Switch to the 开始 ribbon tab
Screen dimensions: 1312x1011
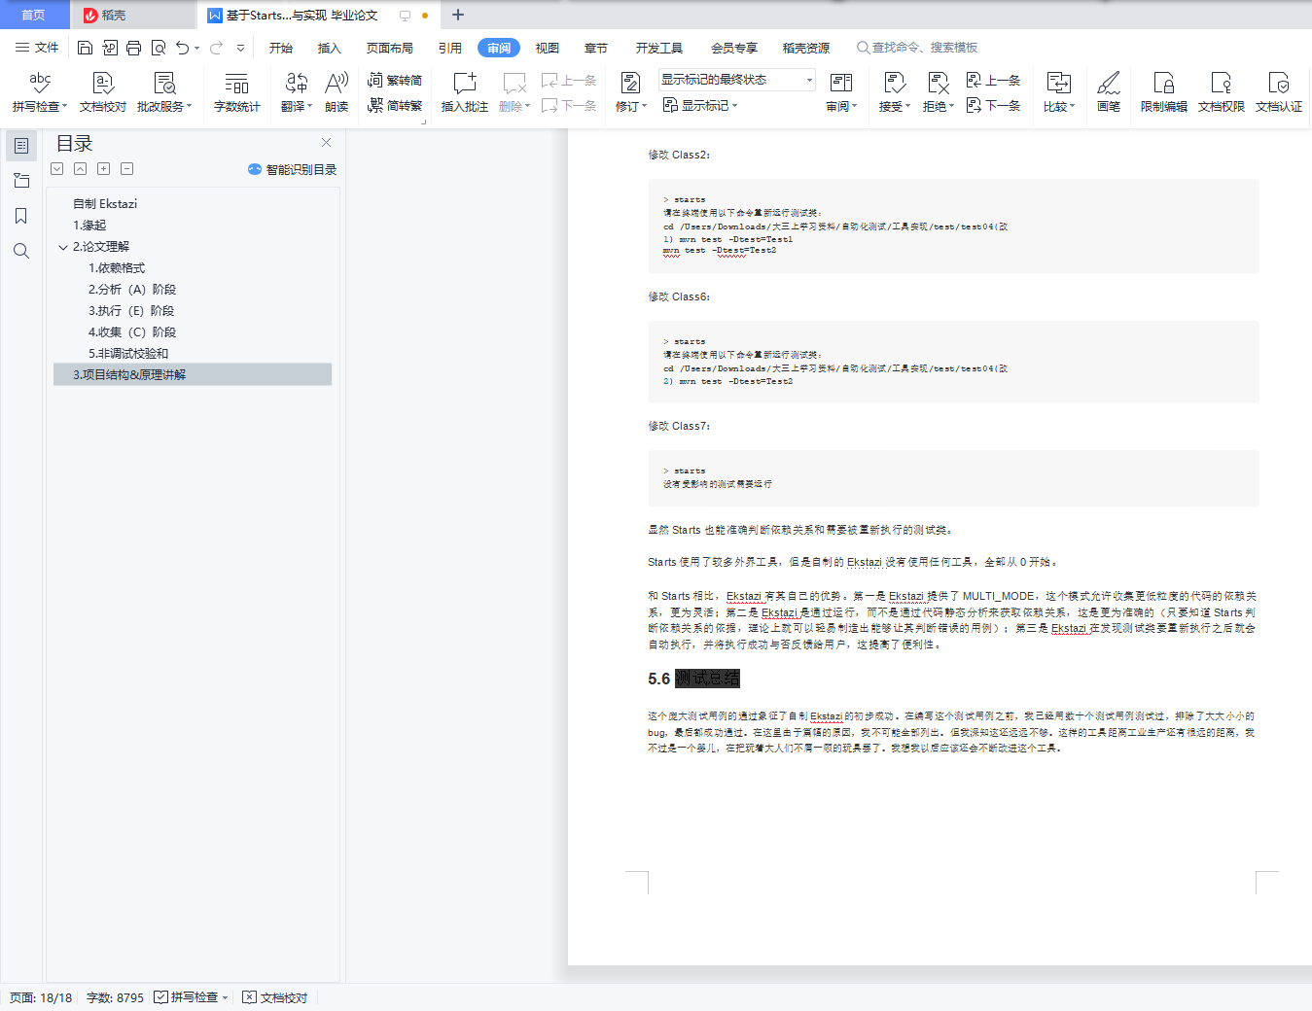click(x=281, y=48)
